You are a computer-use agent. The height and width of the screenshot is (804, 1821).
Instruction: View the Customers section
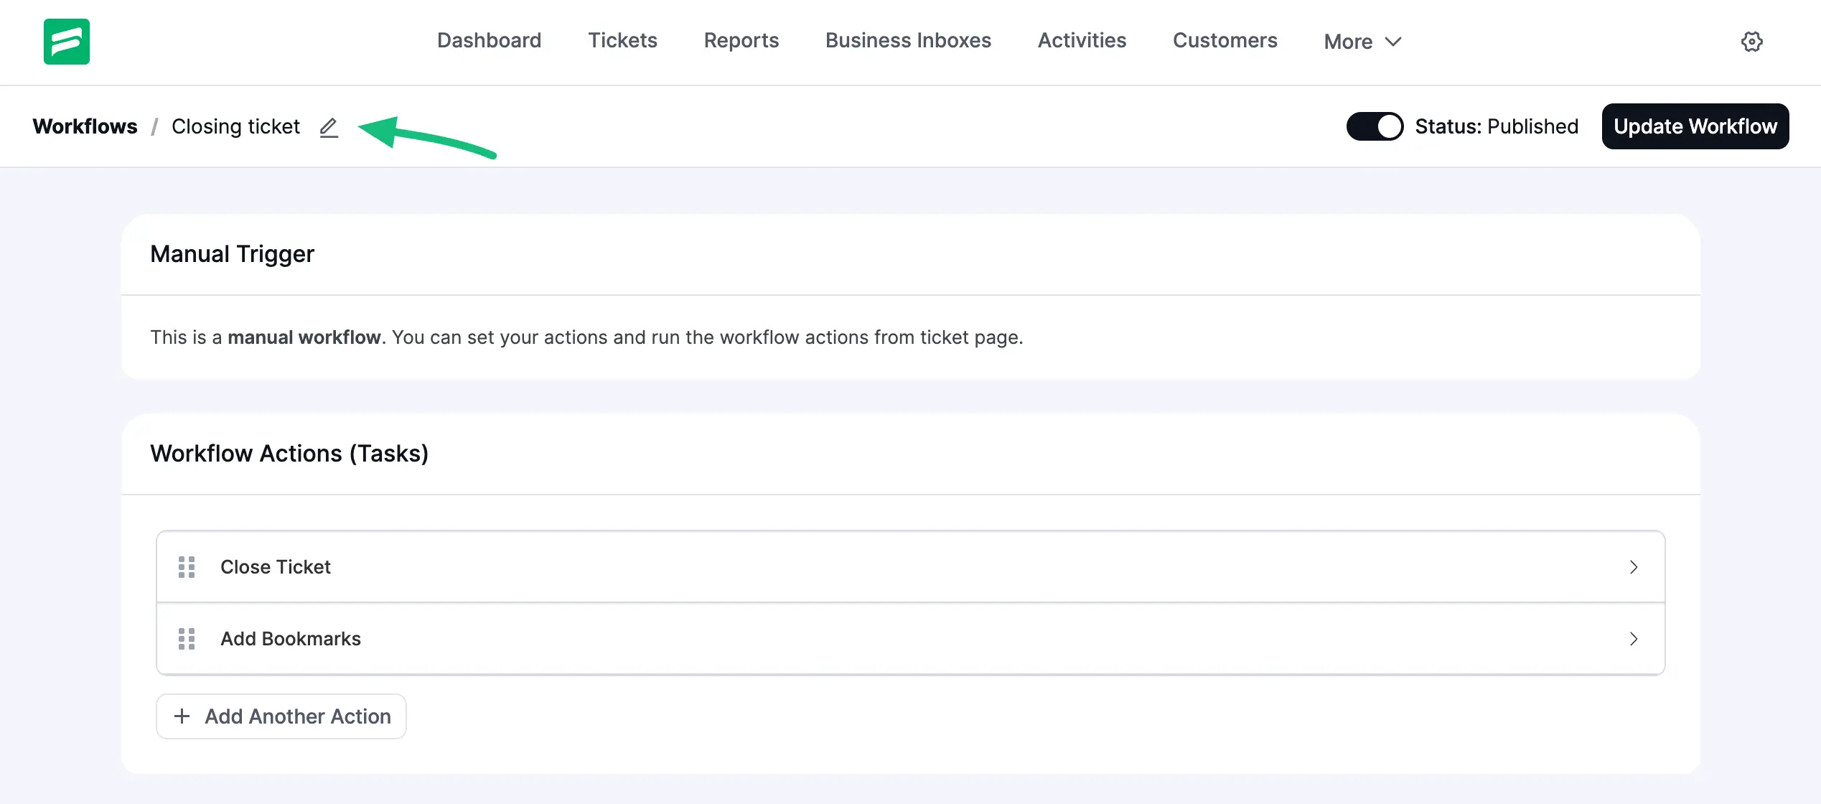click(x=1225, y=41)
